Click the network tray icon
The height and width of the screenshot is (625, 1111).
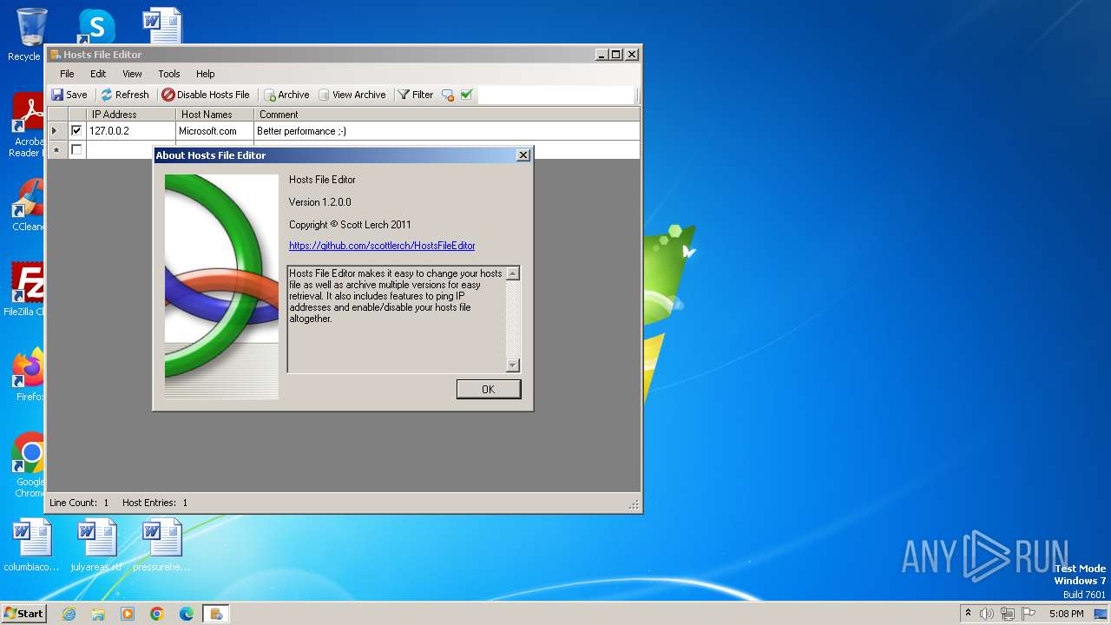1008,614
